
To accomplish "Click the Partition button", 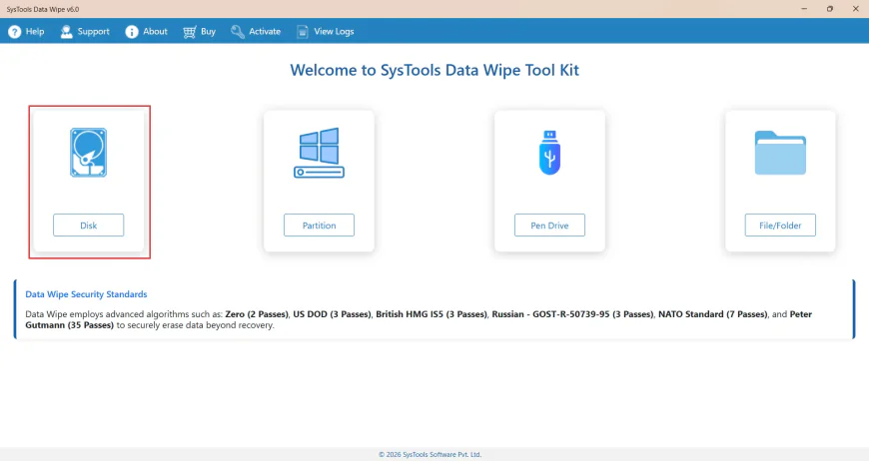I will point(320,226).
